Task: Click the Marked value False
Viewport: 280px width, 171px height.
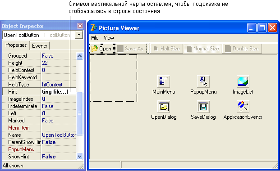Action: tap(48, 121)
